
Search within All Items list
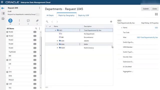[36, 28]
